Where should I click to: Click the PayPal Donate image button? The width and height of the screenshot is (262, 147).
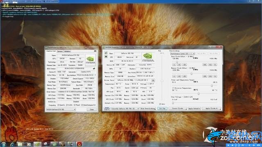pos(107,109)
